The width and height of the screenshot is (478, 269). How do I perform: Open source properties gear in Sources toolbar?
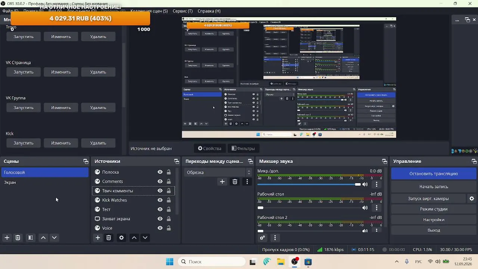tap(121, 238)
